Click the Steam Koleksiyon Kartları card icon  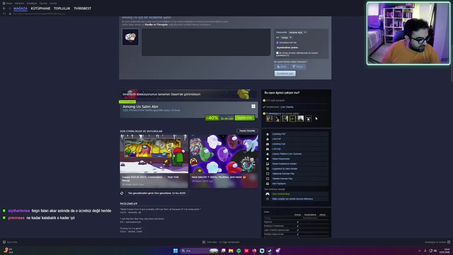point(268,164)
